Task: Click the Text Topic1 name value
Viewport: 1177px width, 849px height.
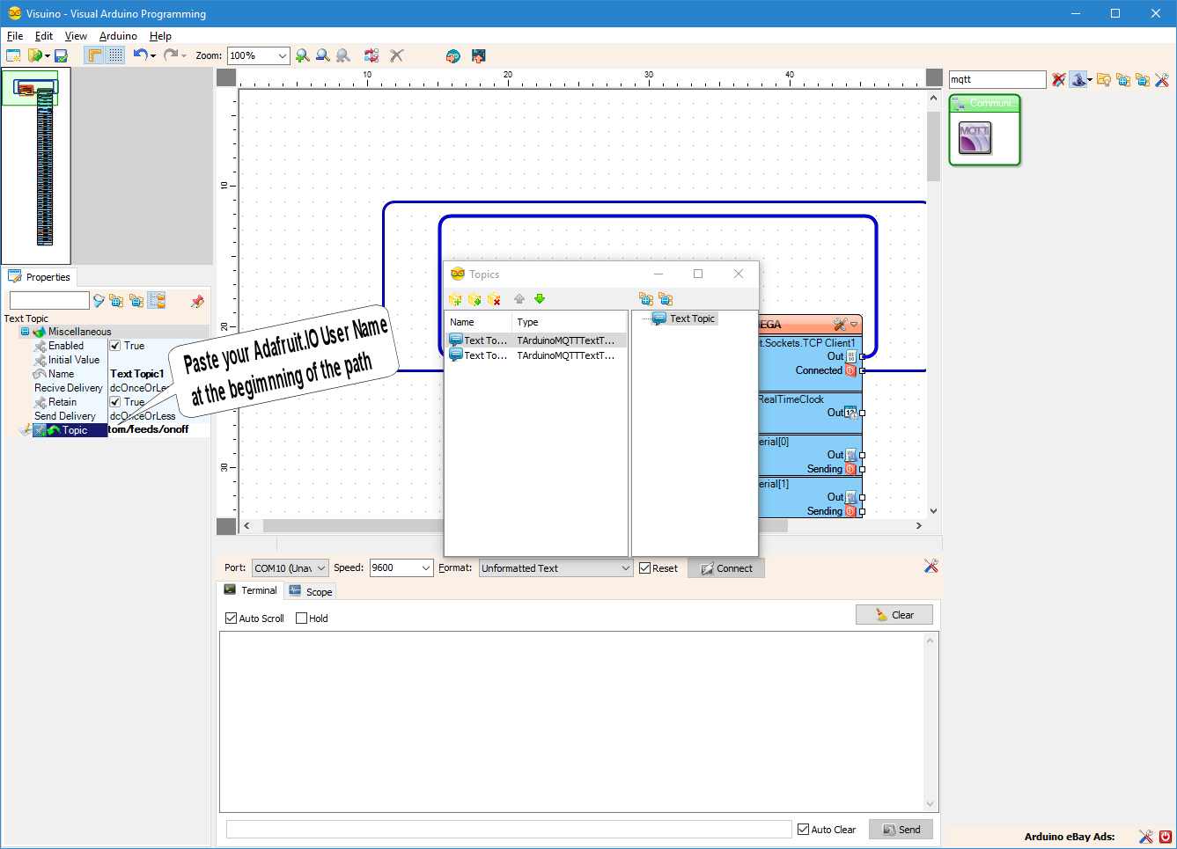Action: coord(137,374)
